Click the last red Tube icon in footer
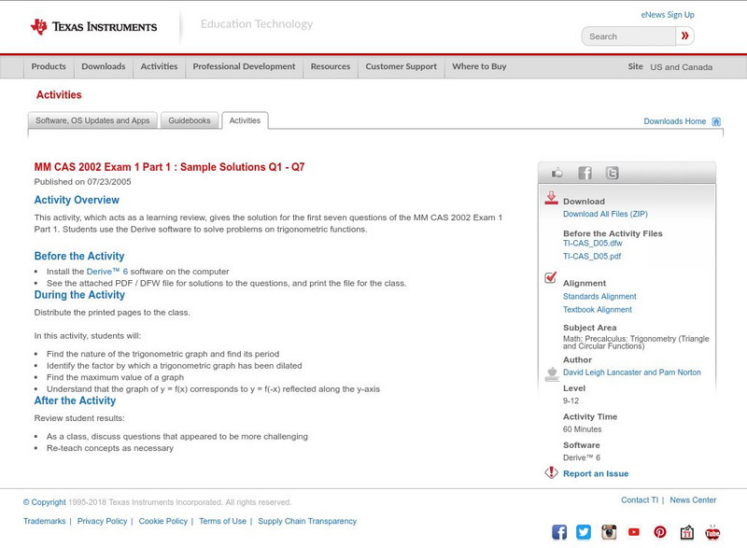This screenshot has width=747, height=548. tap(712, 532)
